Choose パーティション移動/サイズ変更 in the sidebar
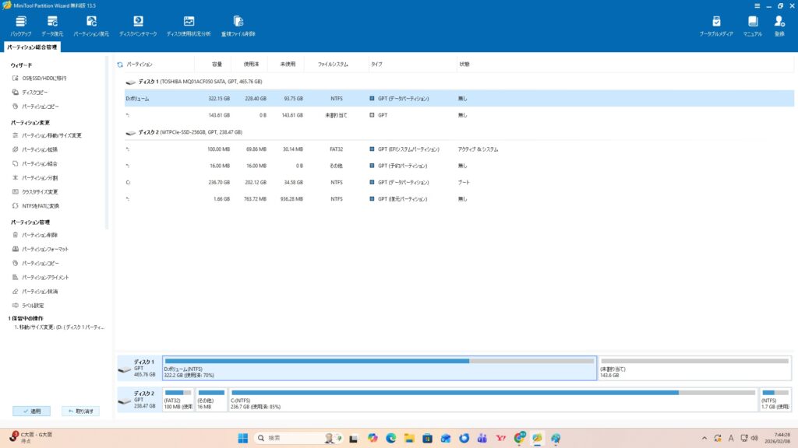798x448 pixels. click(x=51, y=135)
